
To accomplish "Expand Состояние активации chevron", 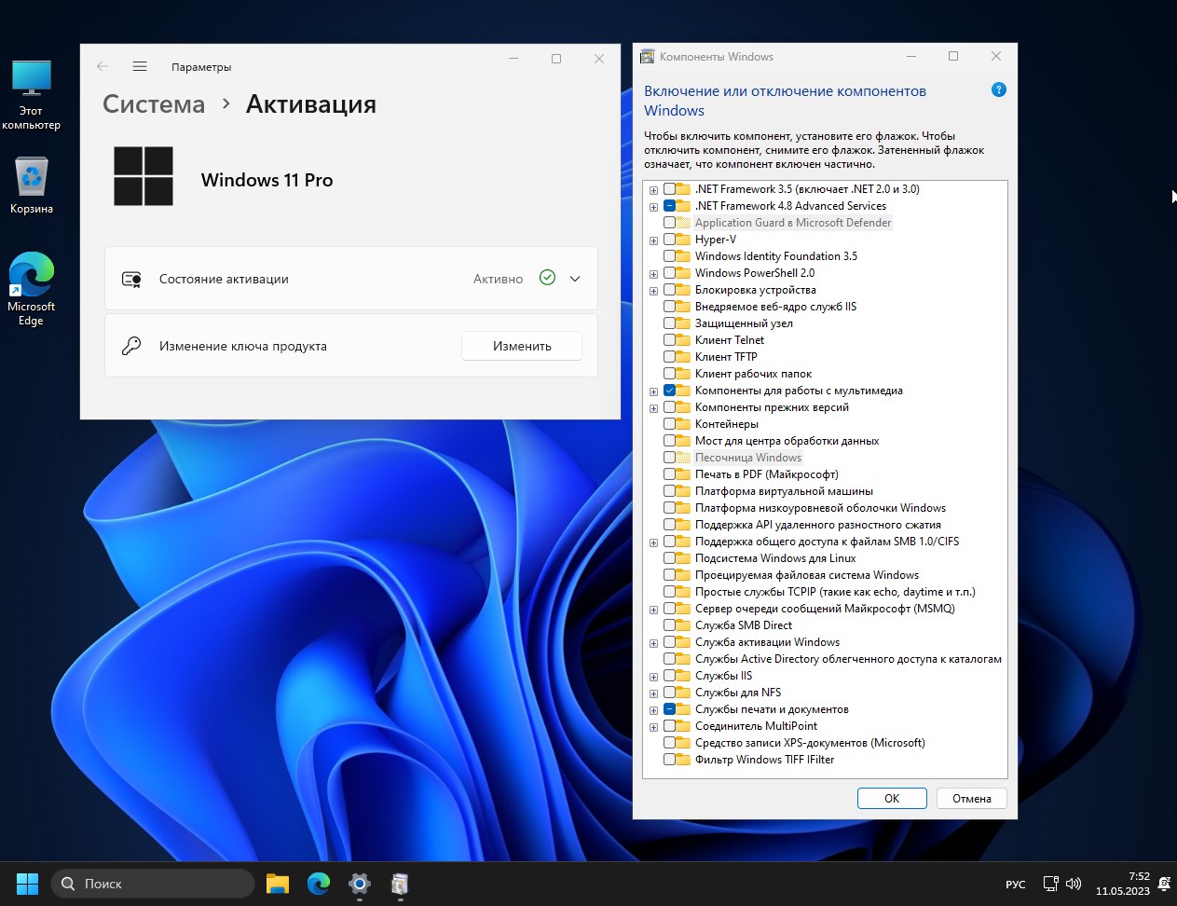I will tap(575, 279).
